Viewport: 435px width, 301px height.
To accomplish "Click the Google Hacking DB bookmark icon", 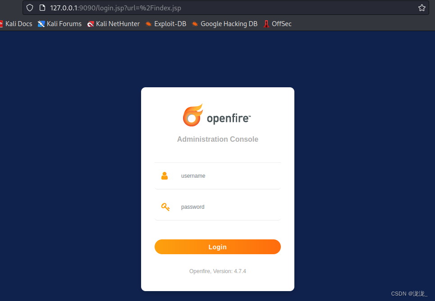I will click(195, 24).
